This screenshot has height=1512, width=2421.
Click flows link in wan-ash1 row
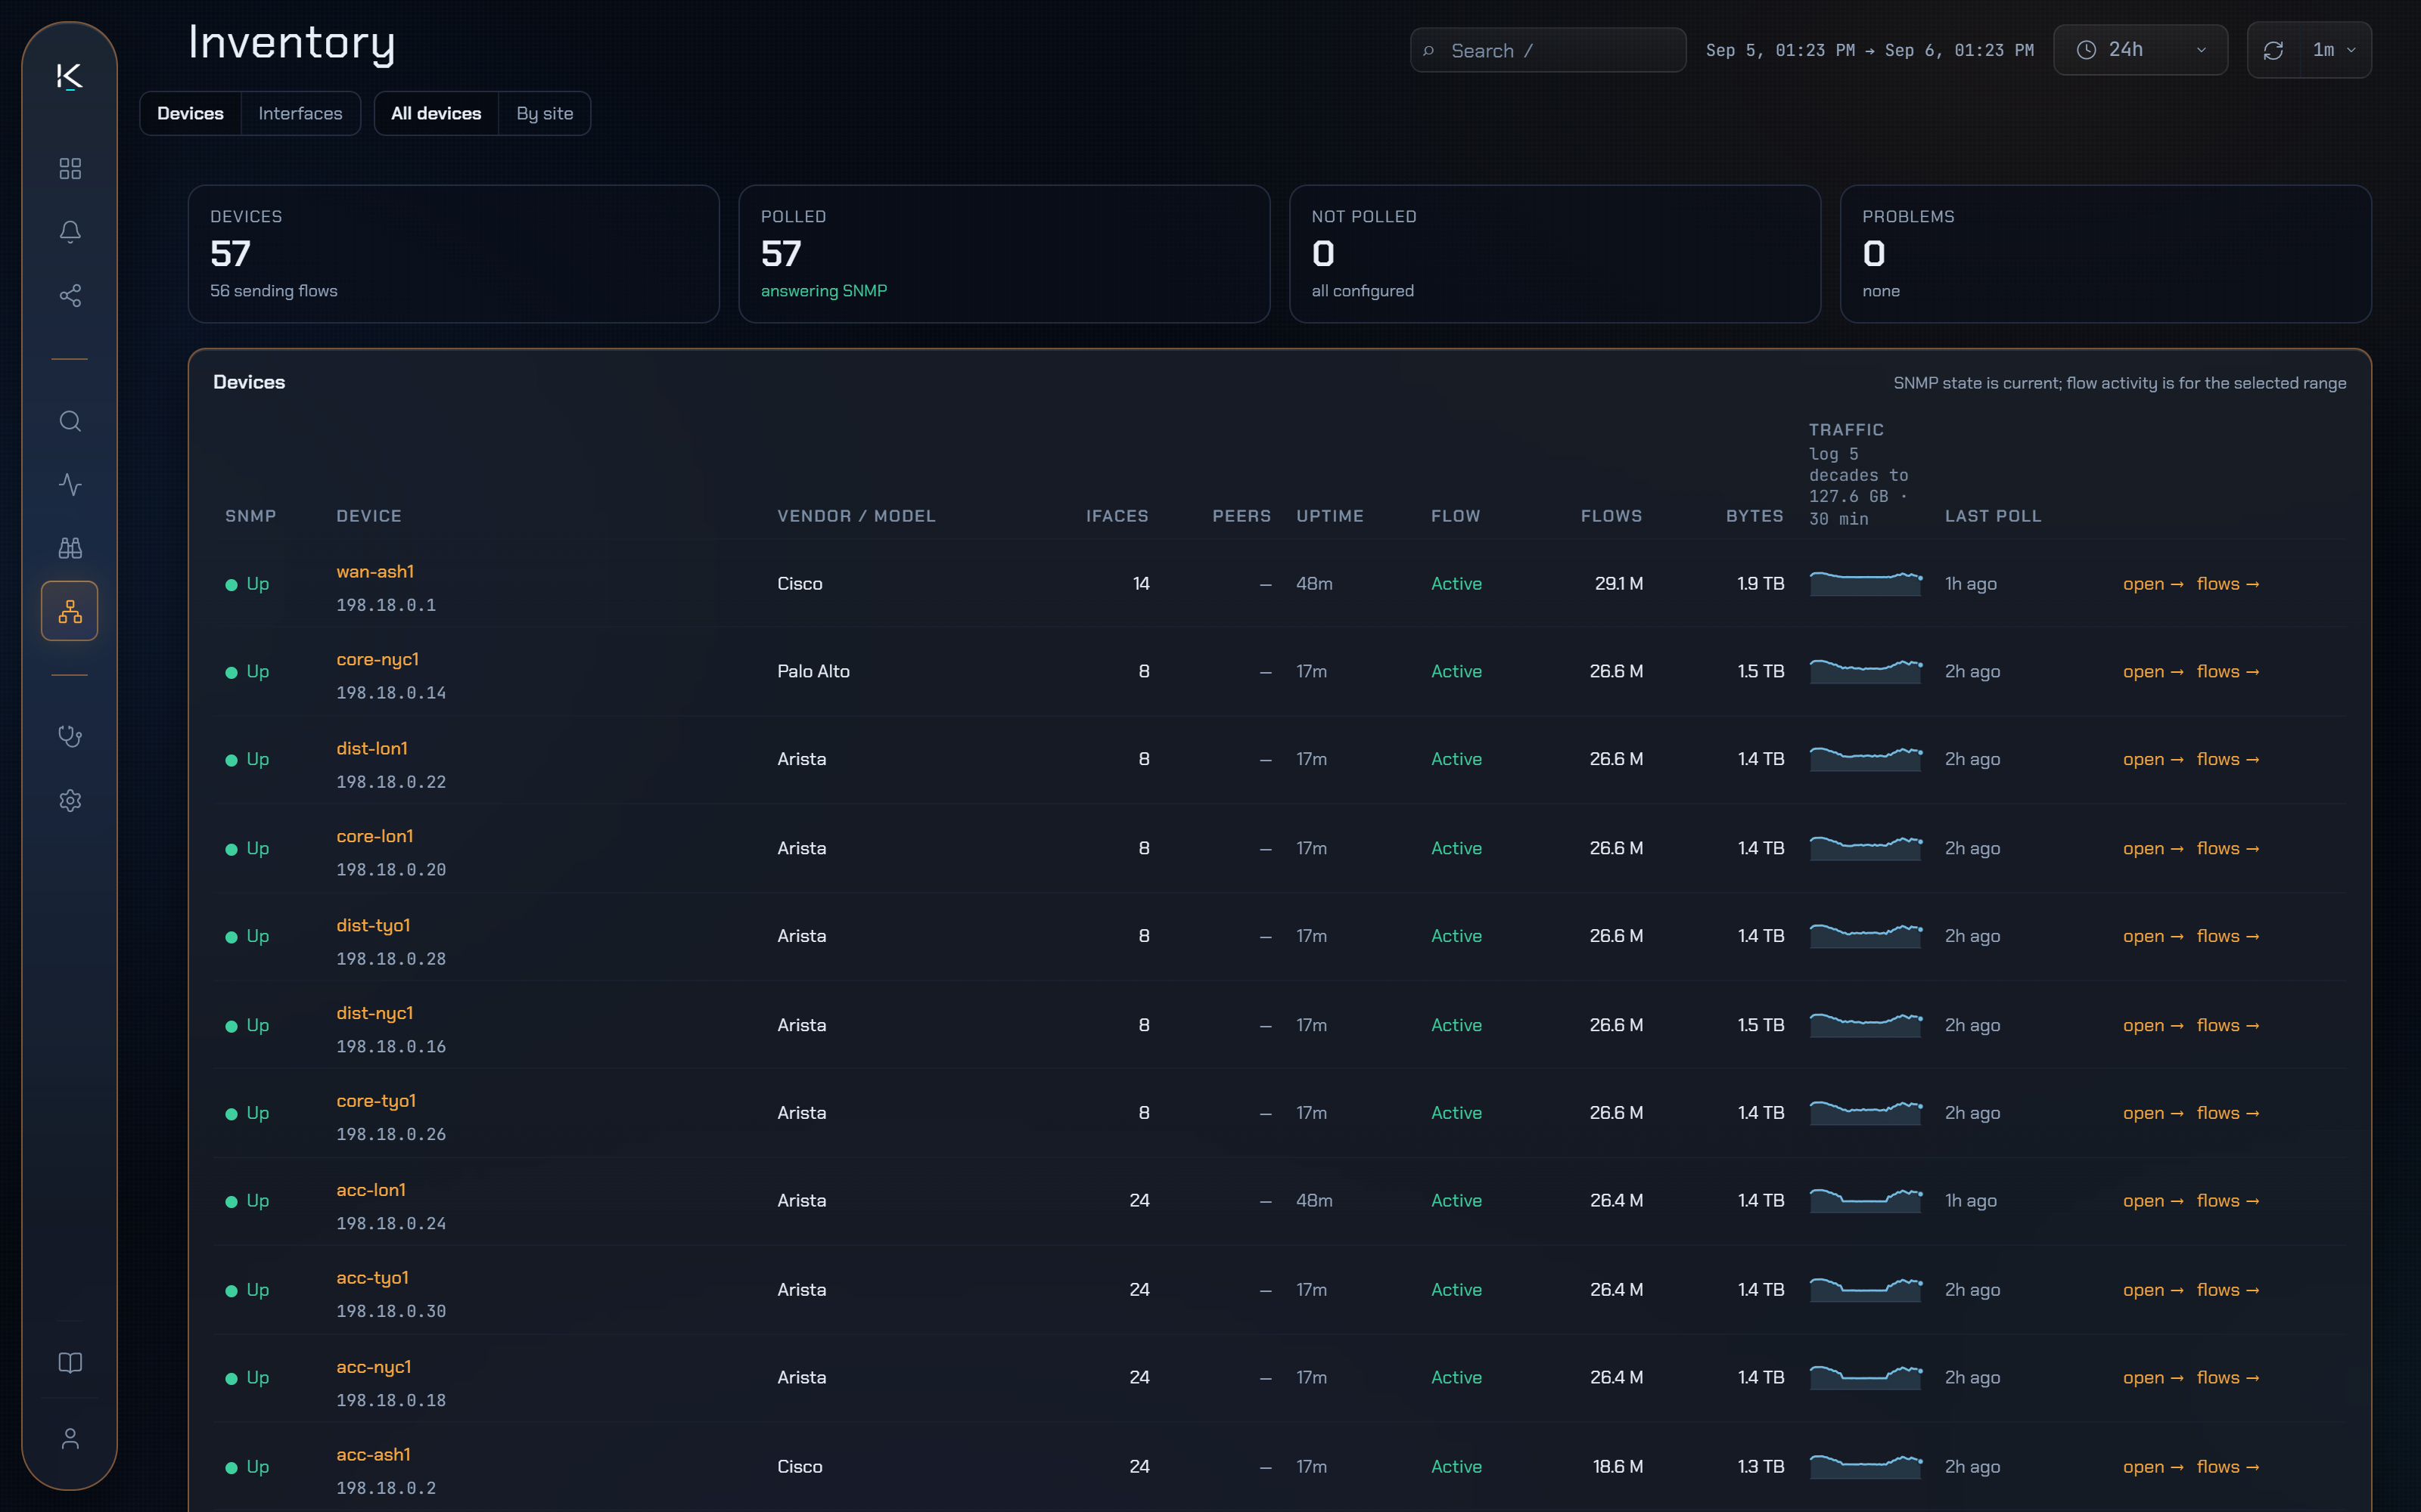click(2228, 584)
